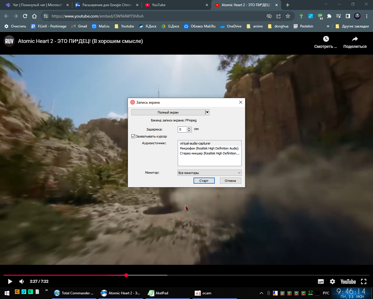Reload the current page

coord(25,16)
